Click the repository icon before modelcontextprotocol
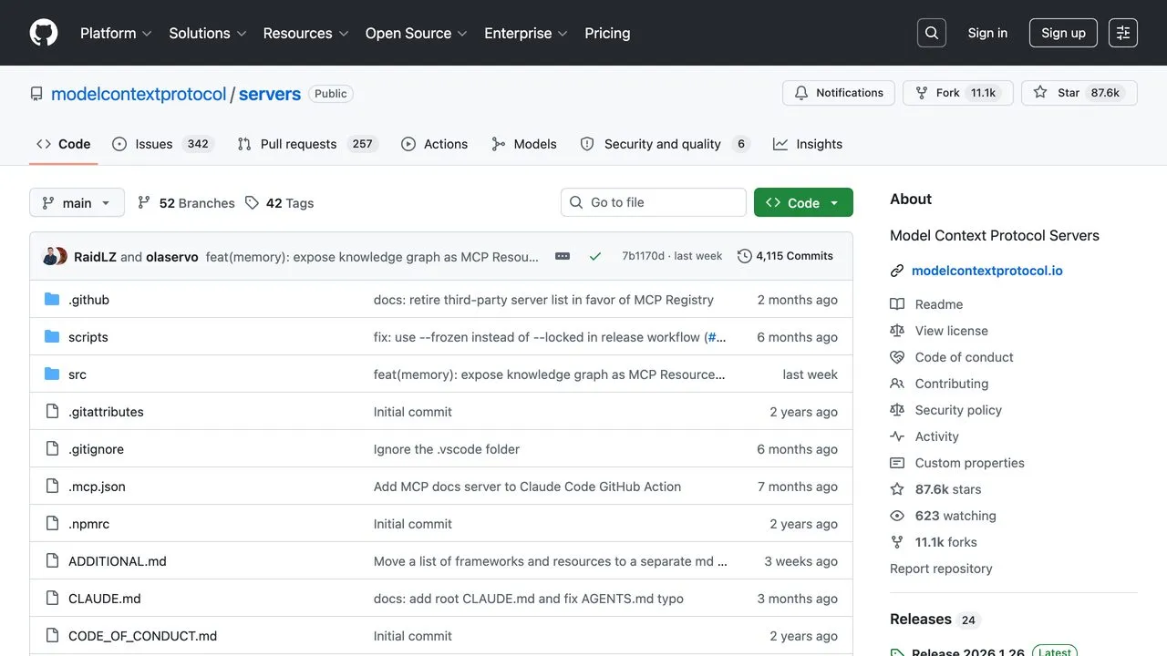Screen dimensions: 1167x656 pyautogui.click(x=36, y=94)
